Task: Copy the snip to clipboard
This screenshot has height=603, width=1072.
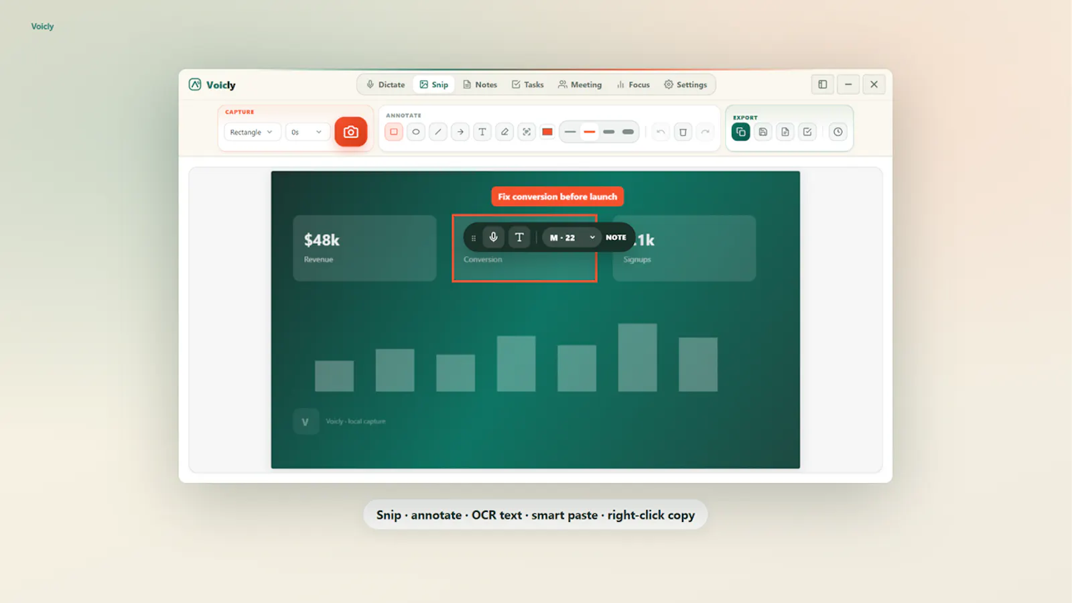Action: [x=741, y=132]
